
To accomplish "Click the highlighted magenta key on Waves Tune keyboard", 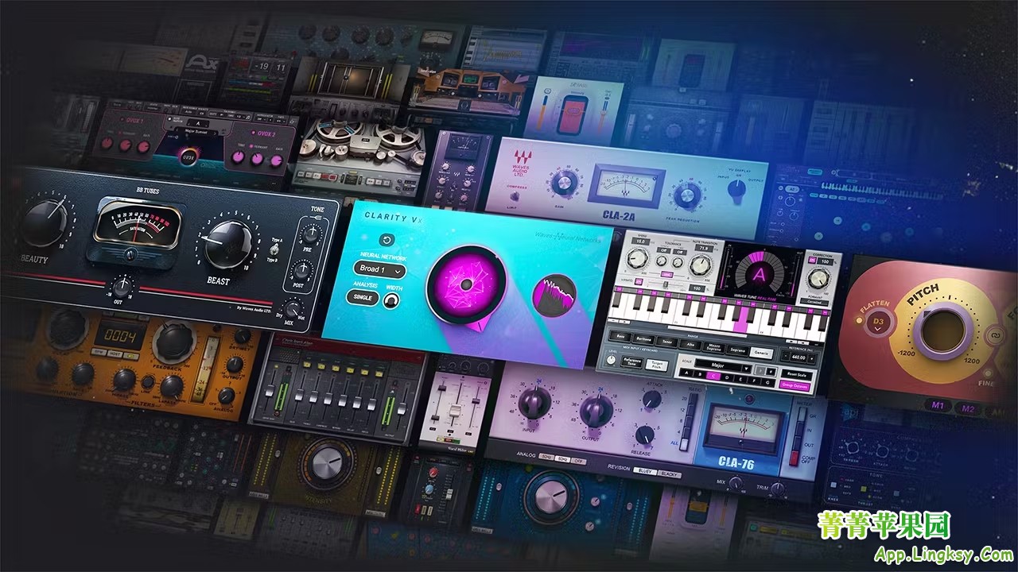I will click(742, 320).
